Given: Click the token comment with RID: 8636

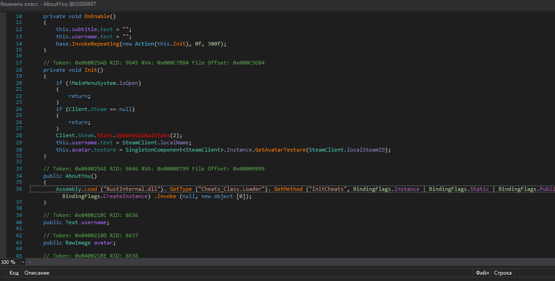Looking at the screenshot, I should (x=91, y=215).
